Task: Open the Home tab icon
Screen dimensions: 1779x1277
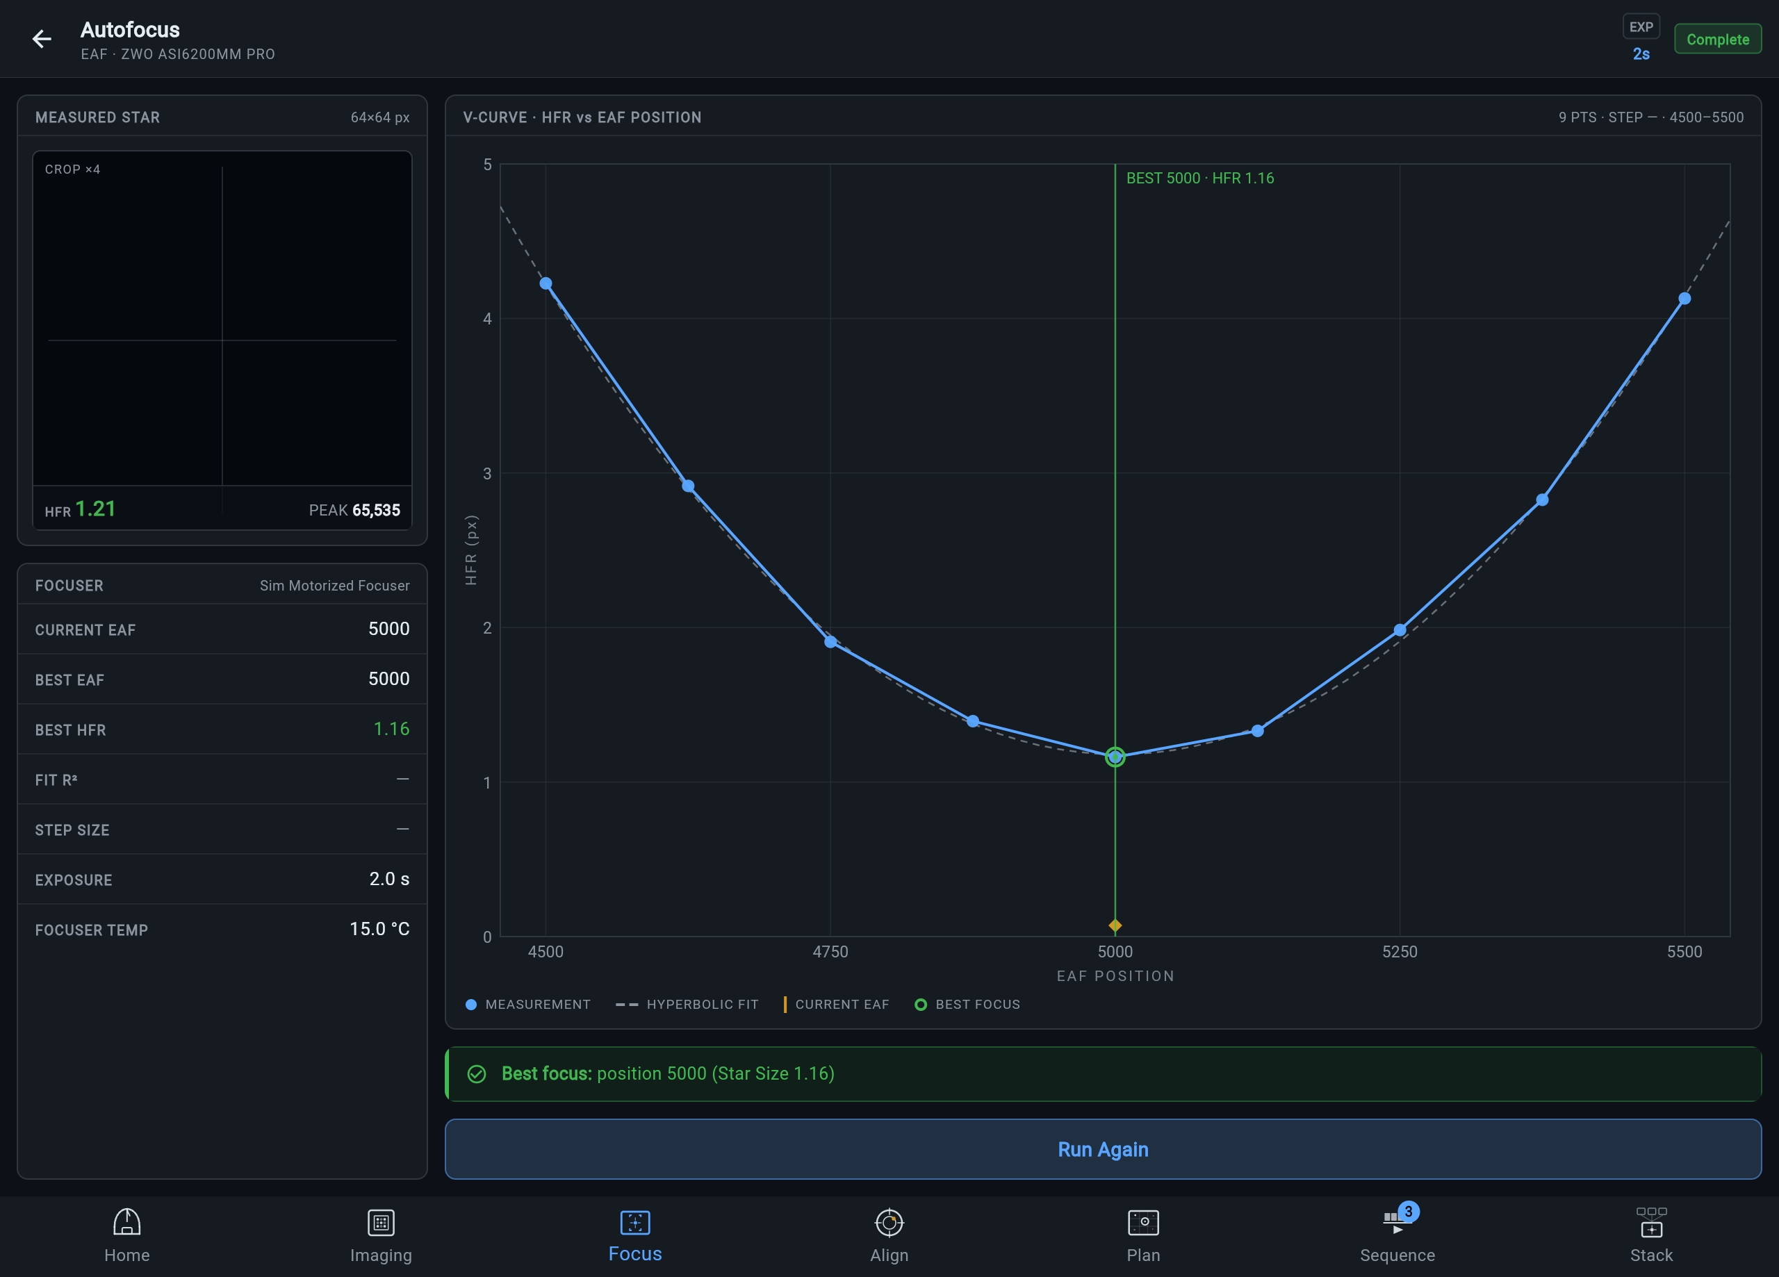Action: (x=127, y=1222)
